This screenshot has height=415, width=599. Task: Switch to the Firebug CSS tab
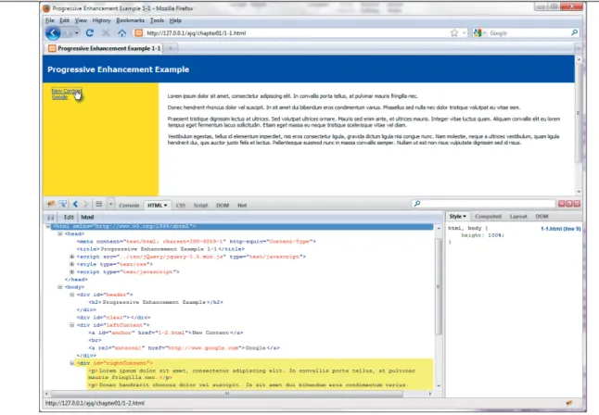coord(181,206)
